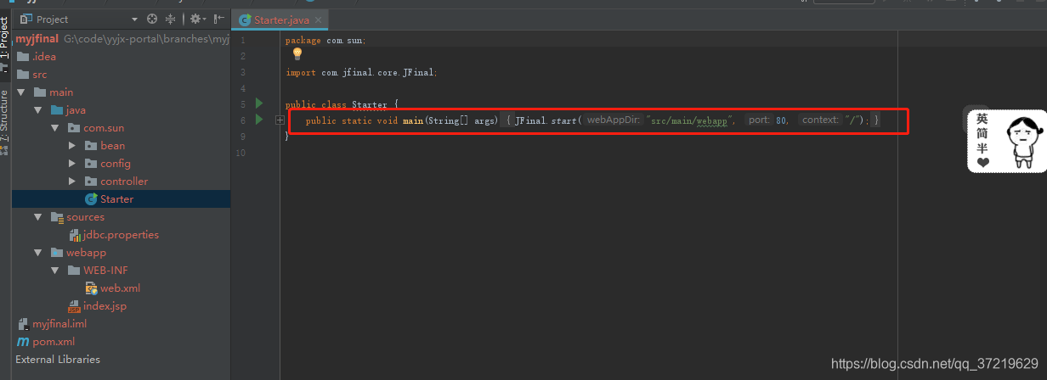Expand the folded main method block
This screenshot has width=1047, height=380.
280,120
